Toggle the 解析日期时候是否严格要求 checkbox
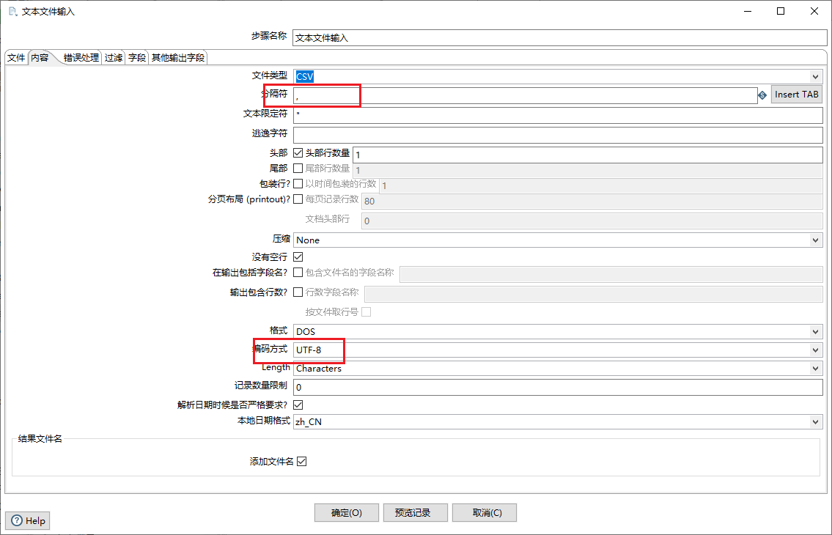 click(x=298, y=405)
